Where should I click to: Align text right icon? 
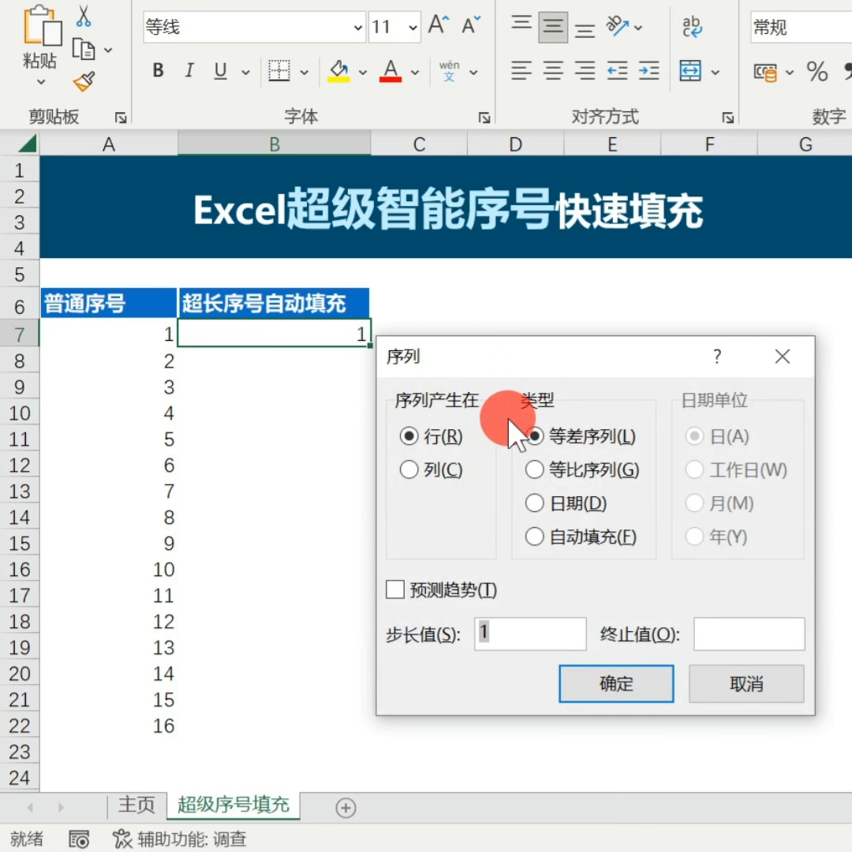pyautogui.click(x=585, y=71)
